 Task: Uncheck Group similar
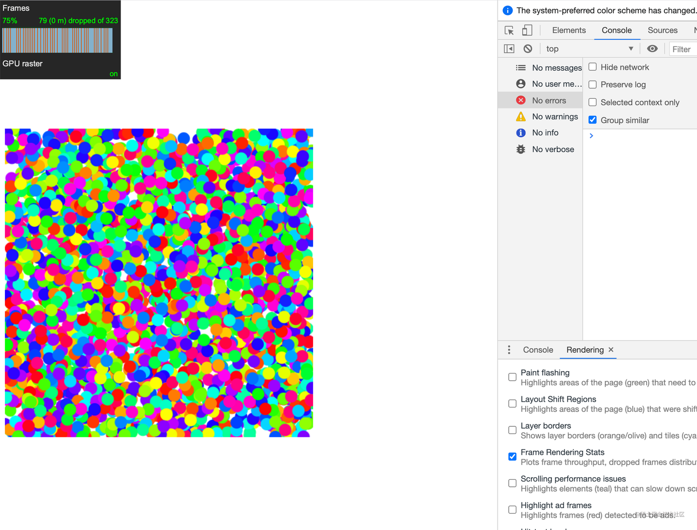(592, 120)
